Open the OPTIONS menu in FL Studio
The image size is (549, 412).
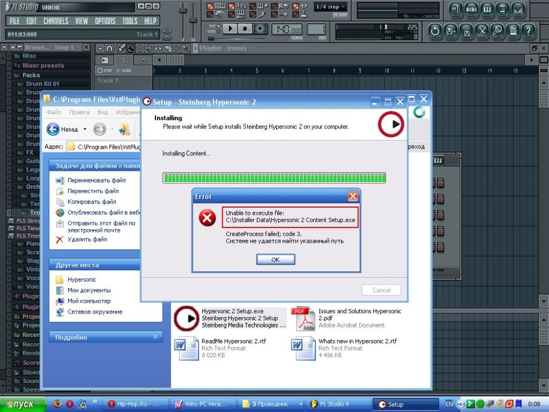(x=105, y=21)
